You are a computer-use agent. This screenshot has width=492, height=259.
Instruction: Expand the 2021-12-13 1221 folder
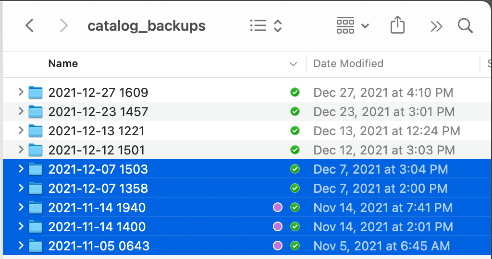coord(21,130)
